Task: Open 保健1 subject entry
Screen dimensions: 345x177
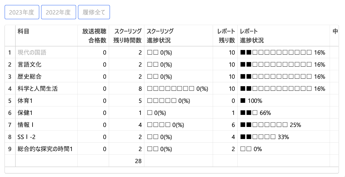Action: tap(25, 113)
